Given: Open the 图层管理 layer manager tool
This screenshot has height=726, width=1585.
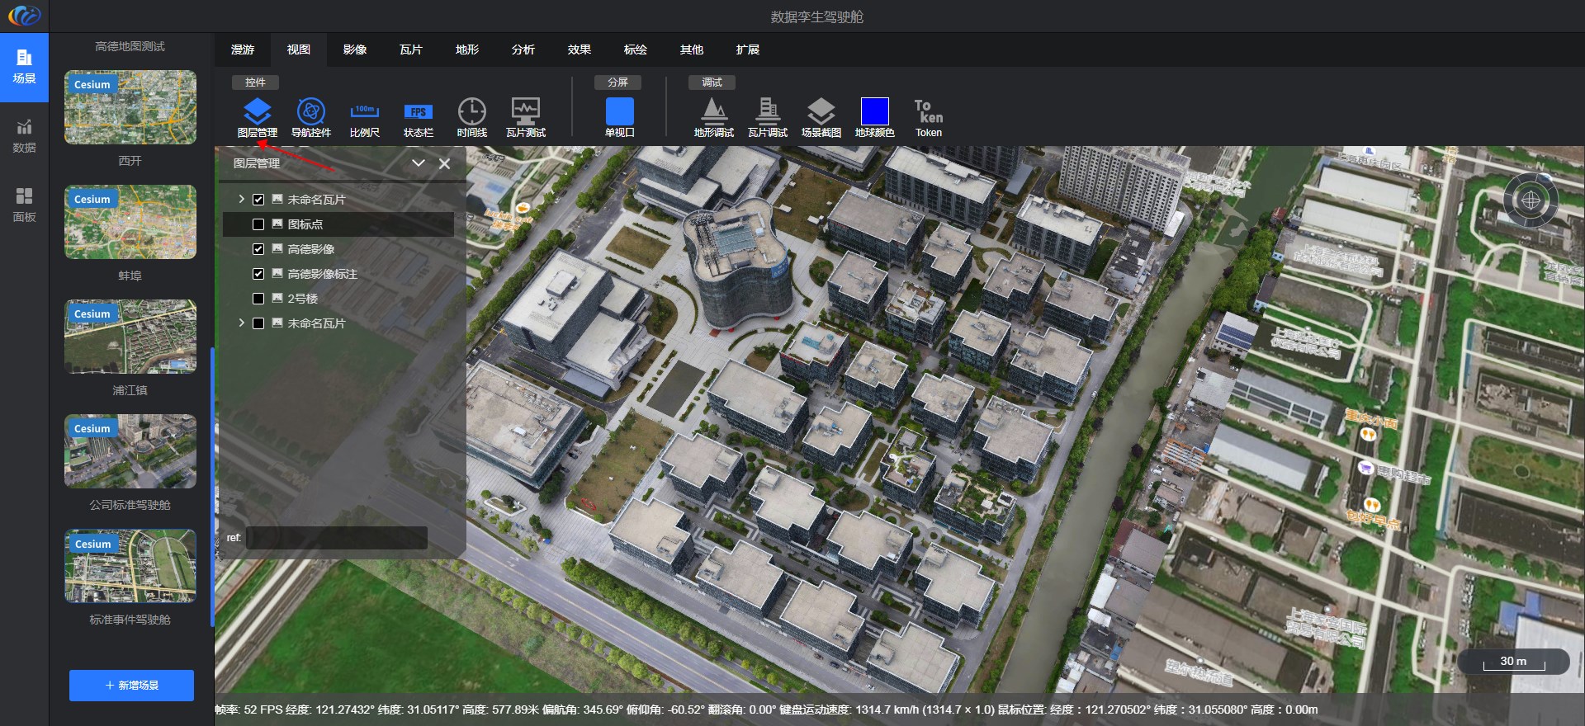Looking at the screenshot, I should coord(257,112).
